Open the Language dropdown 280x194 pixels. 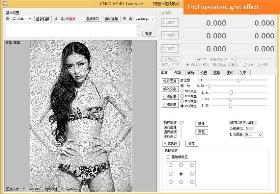153,19
